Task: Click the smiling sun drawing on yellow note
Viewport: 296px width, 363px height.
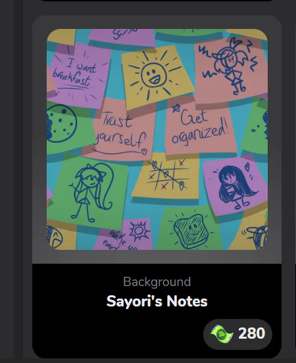Action: click(x=154, y=76)
